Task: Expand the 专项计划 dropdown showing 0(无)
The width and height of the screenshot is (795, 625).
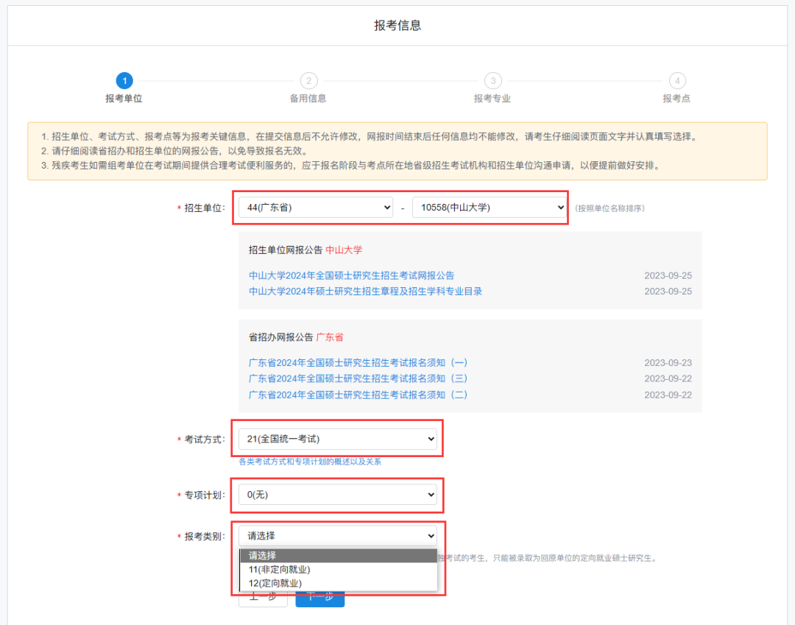Action: click(x=337, y=495)
